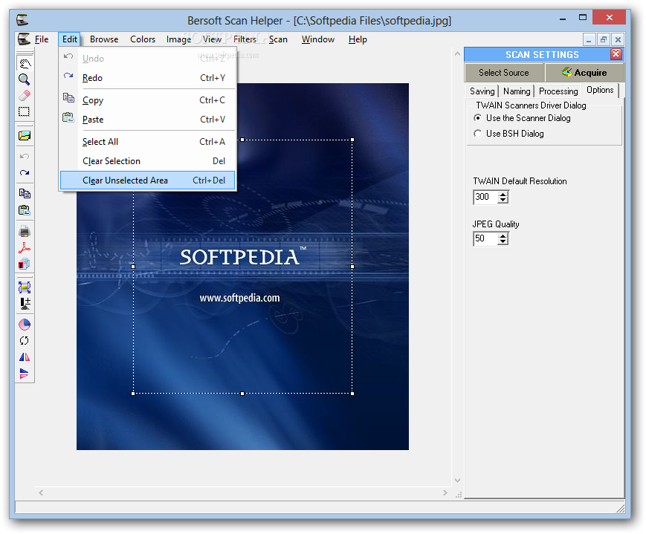
Task: Increase TWAIN Default Resolution with up arrow
Action: (x=503, y=194)
